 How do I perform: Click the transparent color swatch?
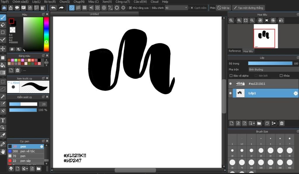[13, 30]
